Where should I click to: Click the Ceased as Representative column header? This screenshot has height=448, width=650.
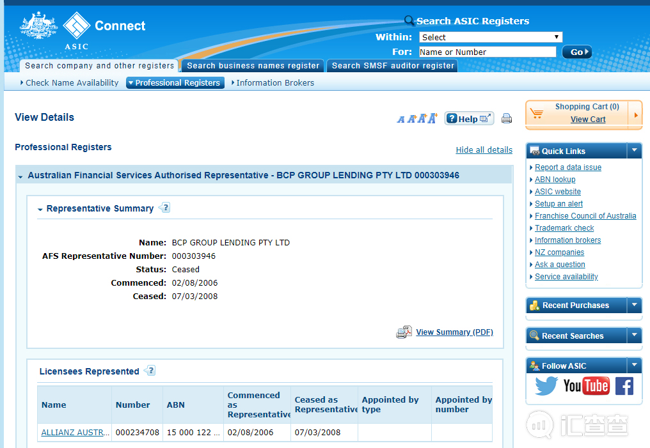click(324, 405)
